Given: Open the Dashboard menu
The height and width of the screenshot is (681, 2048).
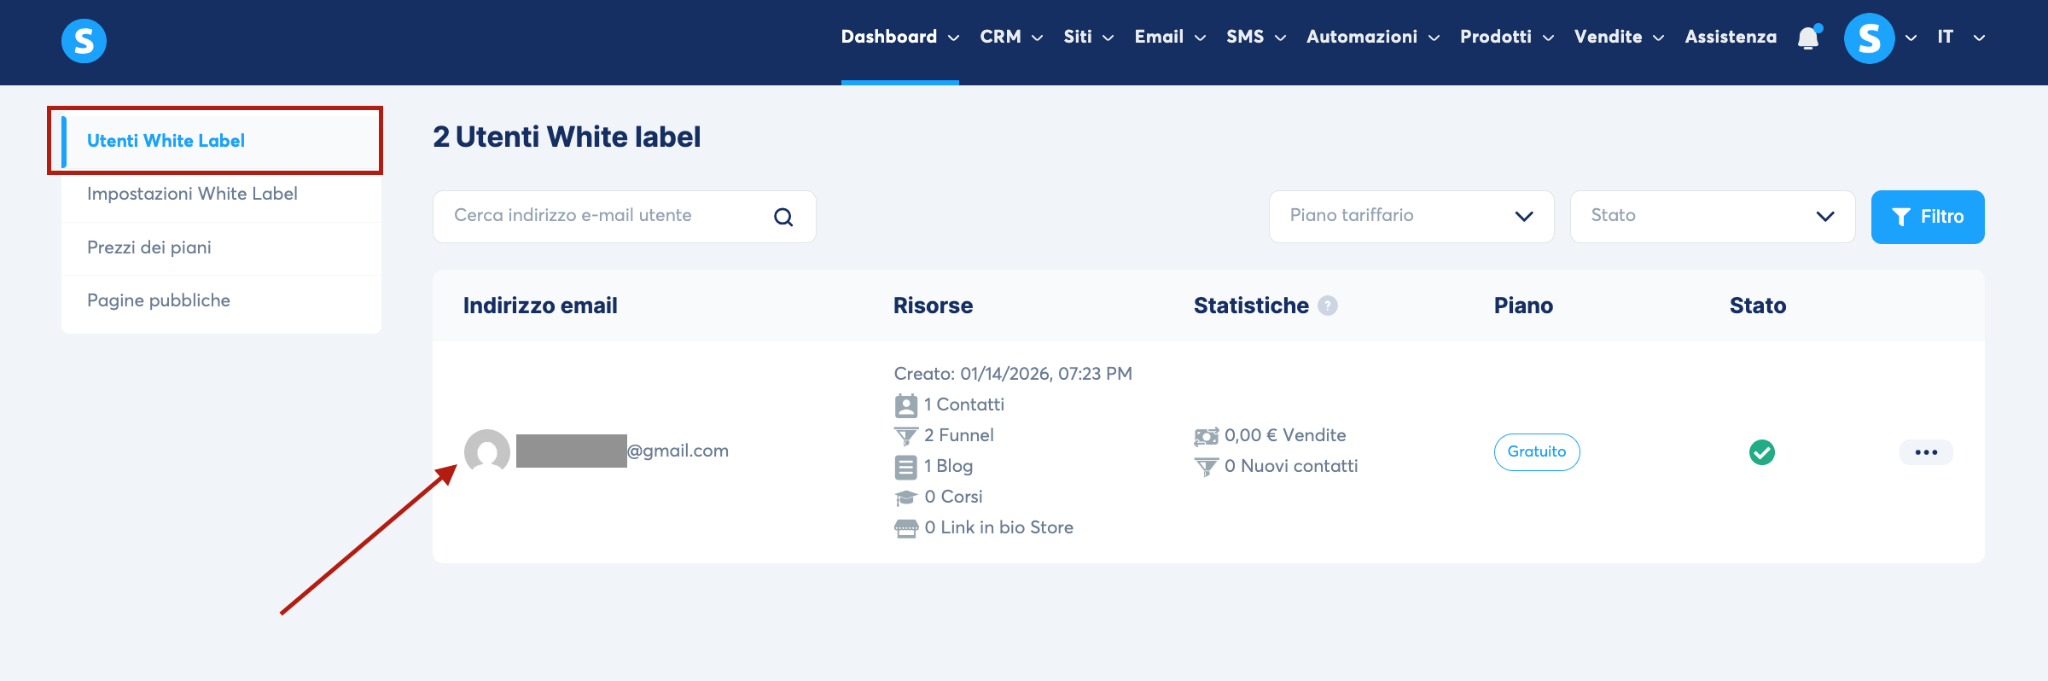Looking at the screenshot, I should click(x=900, y=37).
